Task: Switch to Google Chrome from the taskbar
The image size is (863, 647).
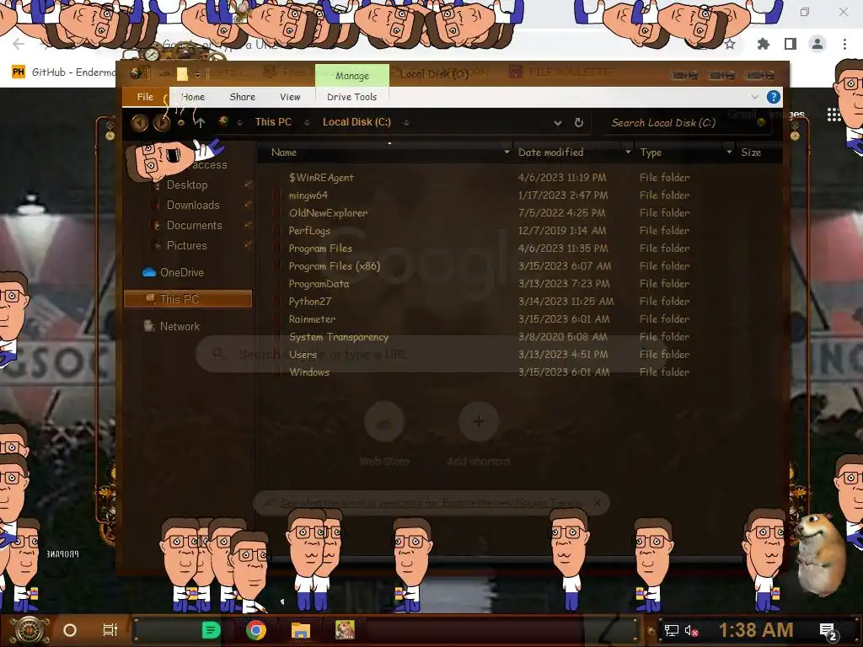Action: coord(256,630)
